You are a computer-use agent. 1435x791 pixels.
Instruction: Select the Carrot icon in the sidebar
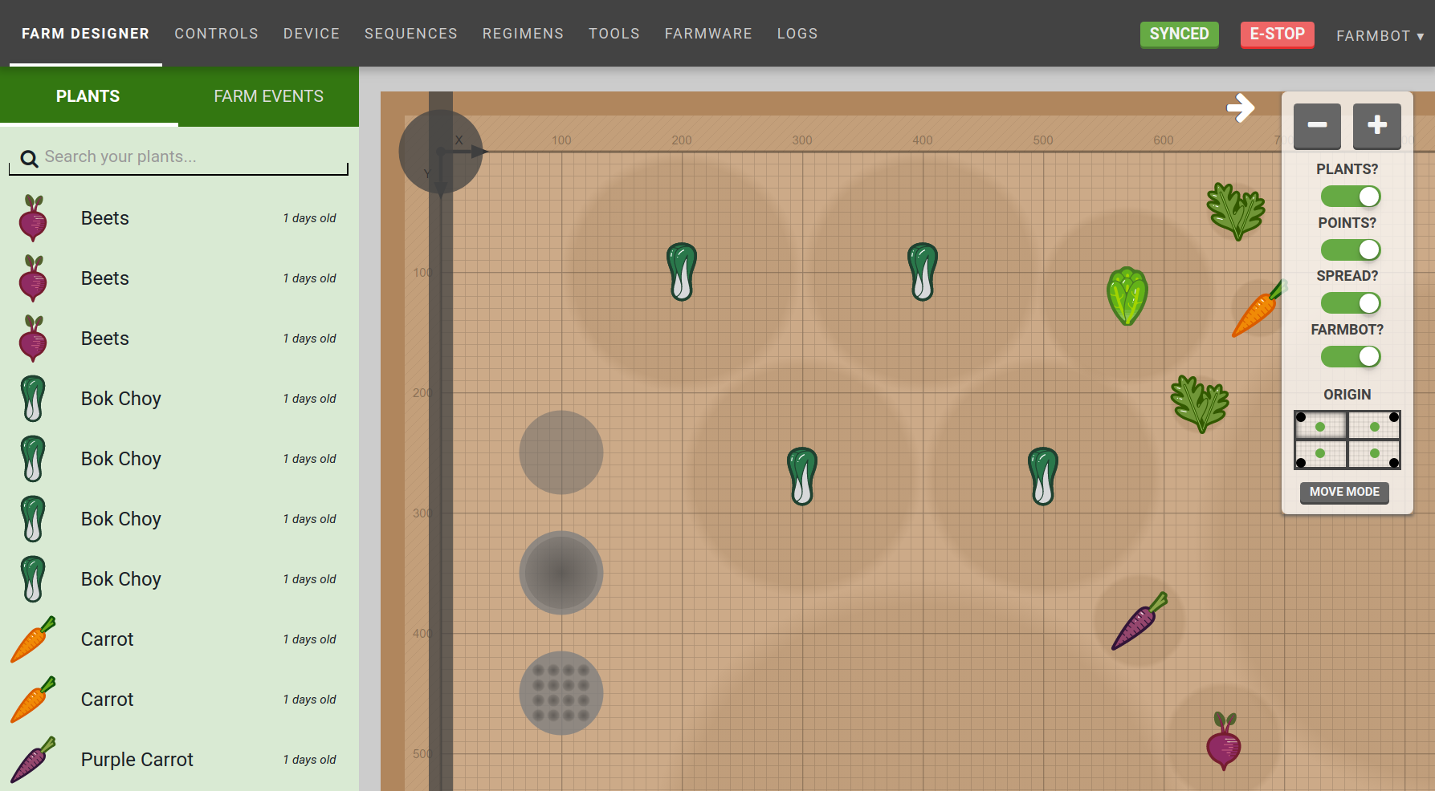[32, 639]
